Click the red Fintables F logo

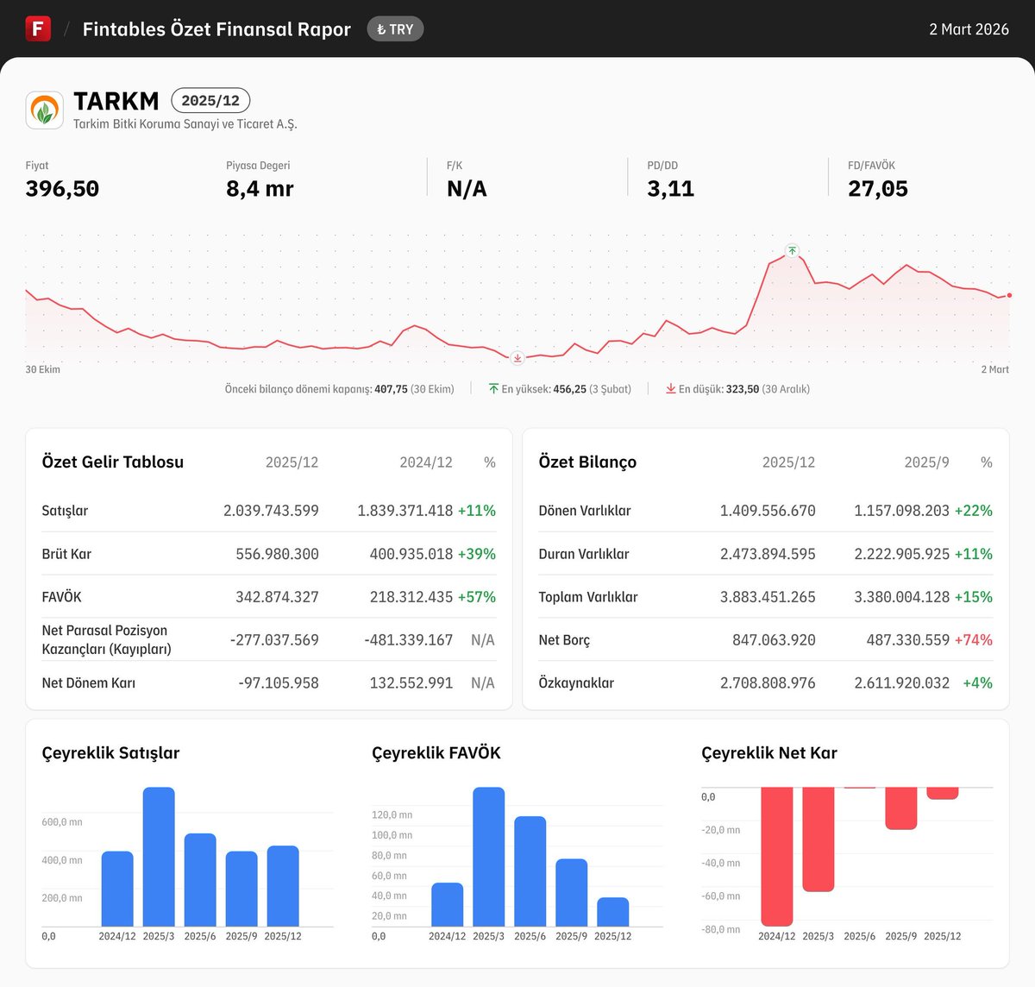pyautogui.click(x=38, y=28)
